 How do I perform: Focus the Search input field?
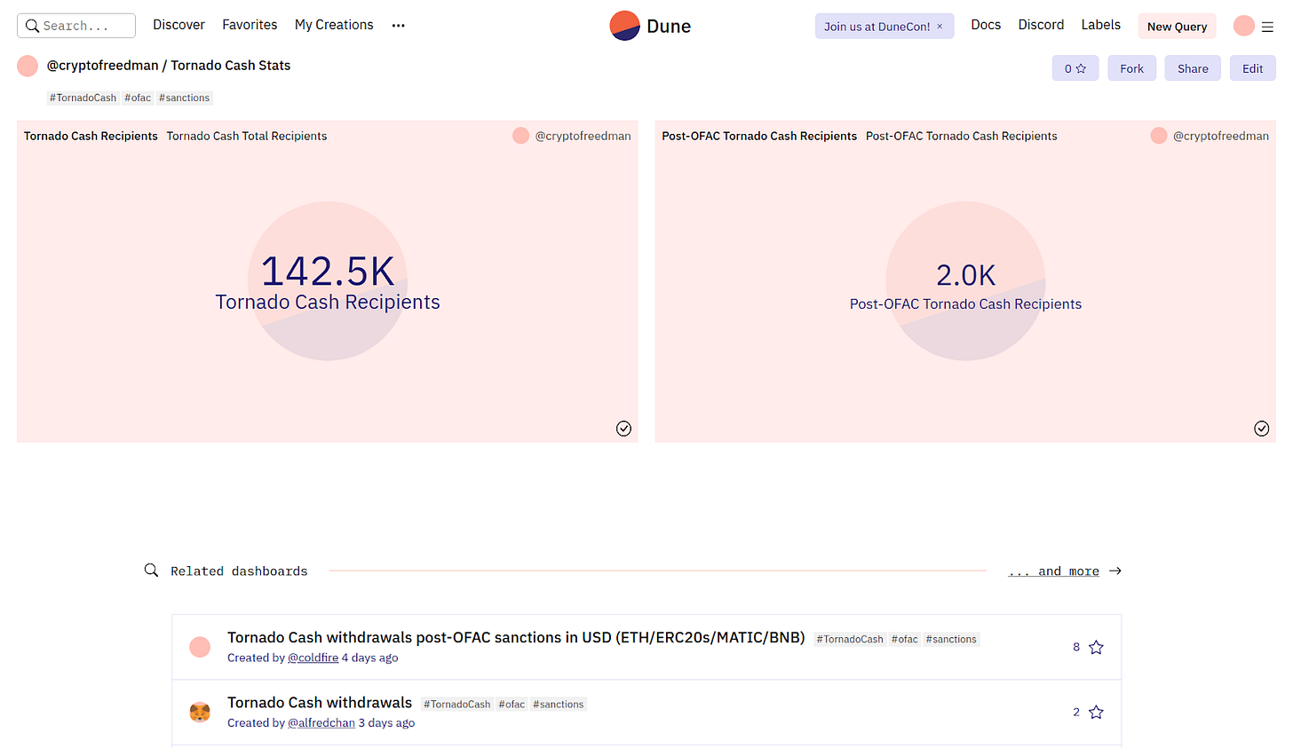(x=76, y=26)
